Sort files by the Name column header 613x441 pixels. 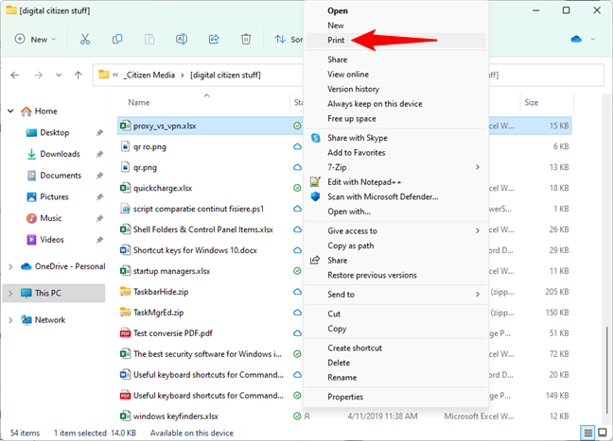139,102
